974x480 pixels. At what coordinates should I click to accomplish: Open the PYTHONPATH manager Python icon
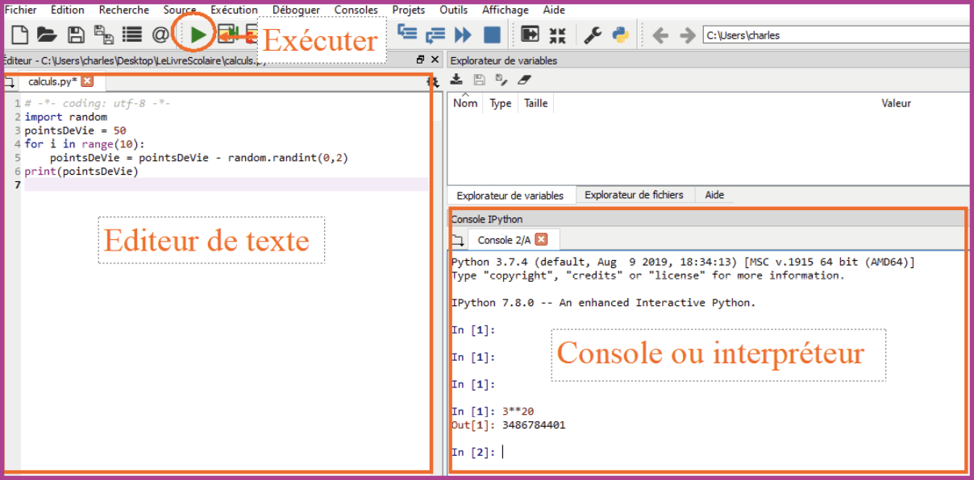coord(618,34)
